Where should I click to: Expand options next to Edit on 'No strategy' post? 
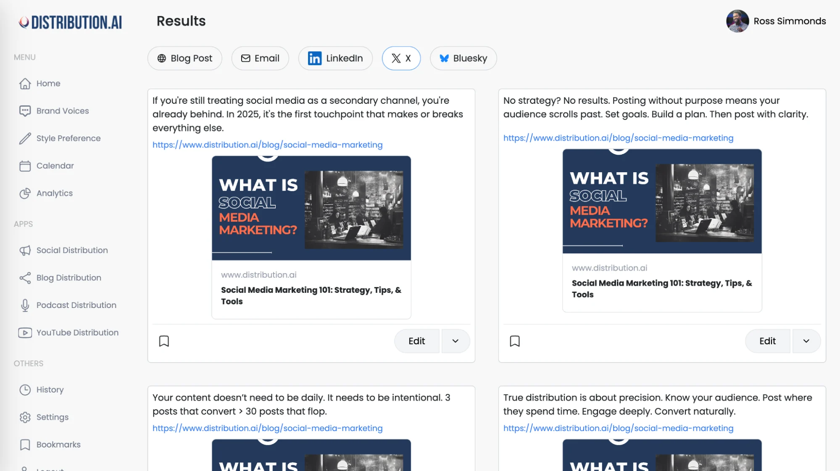806,341
